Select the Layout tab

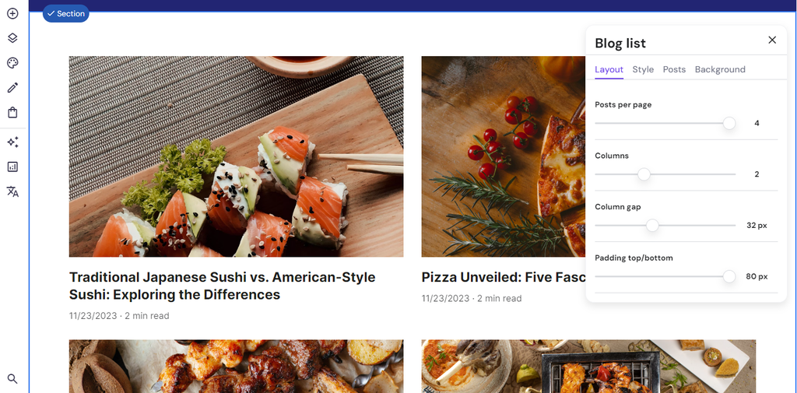(609, 69)
